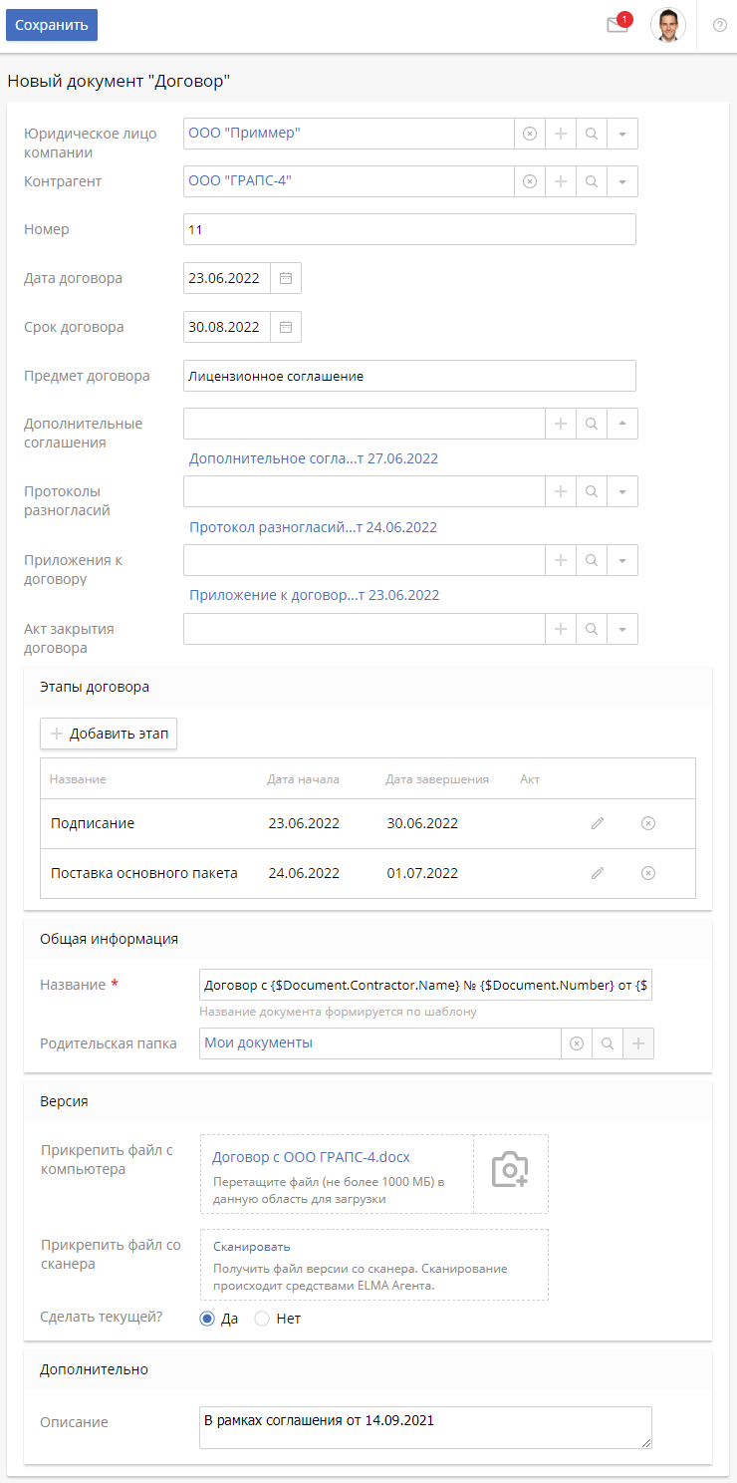Collapse the Дополнительные соглашения list arrow

pyautogui.click(x=622, y=423)
